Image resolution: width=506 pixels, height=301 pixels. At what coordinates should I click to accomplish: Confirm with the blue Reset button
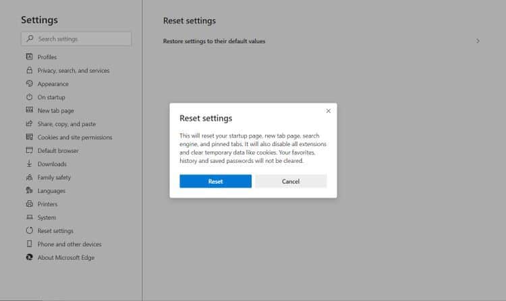pyautogui.click(x=216, y=181)
